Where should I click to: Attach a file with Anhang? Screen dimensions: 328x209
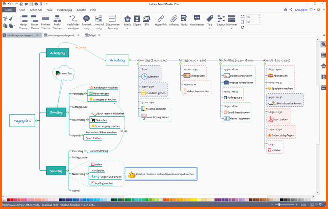173,21
